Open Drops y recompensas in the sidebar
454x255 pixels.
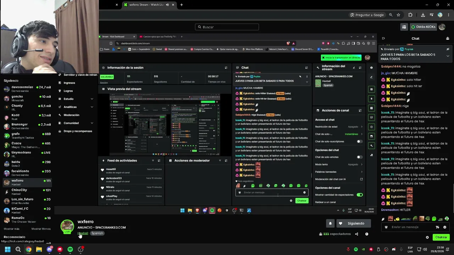click(78, 131)
